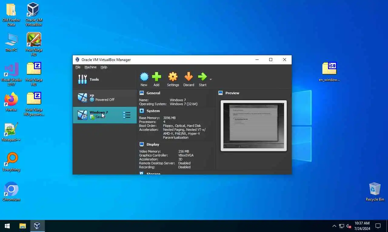Click the Display section header
388x232 pixels.
point(153,144)
